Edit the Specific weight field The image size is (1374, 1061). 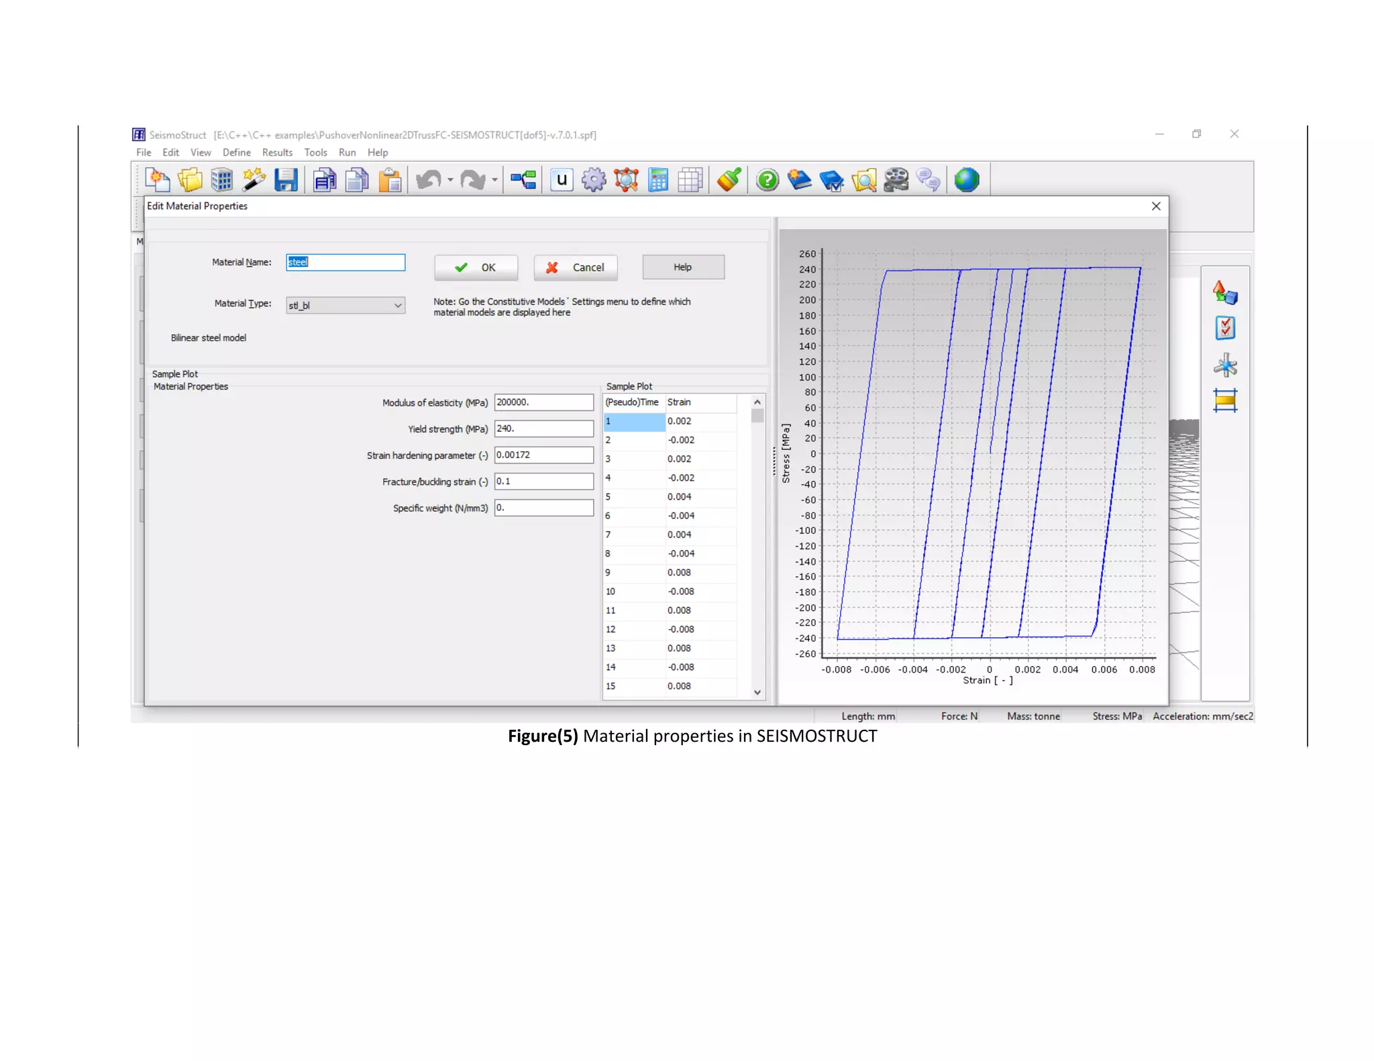tap(544, 508)
